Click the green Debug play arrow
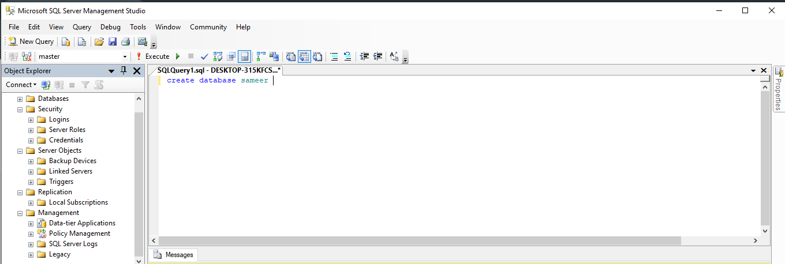The image size is (785, 264). pos(178,56)
